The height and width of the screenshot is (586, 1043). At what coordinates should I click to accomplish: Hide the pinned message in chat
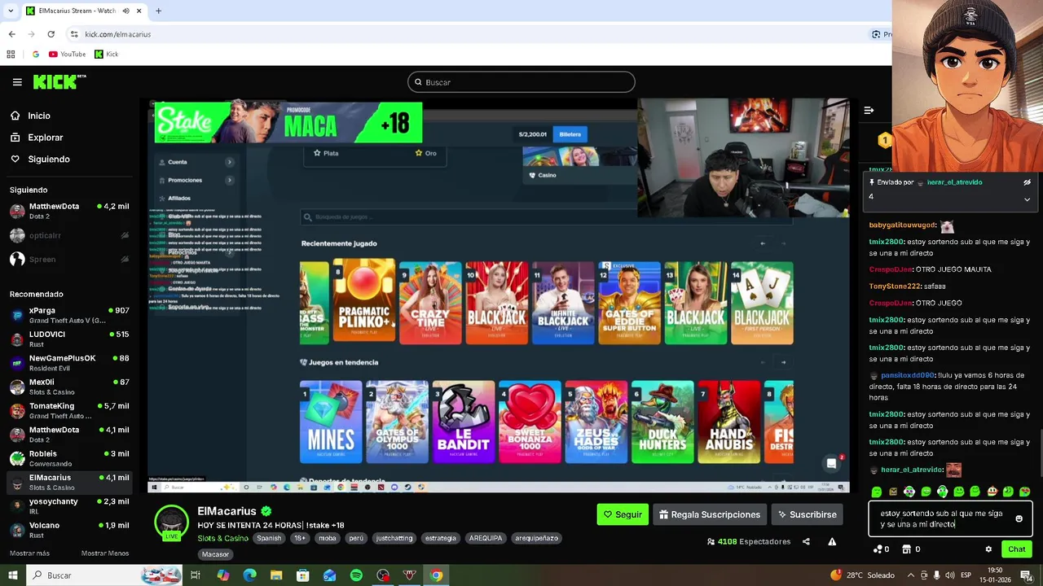click(1027, 182)
